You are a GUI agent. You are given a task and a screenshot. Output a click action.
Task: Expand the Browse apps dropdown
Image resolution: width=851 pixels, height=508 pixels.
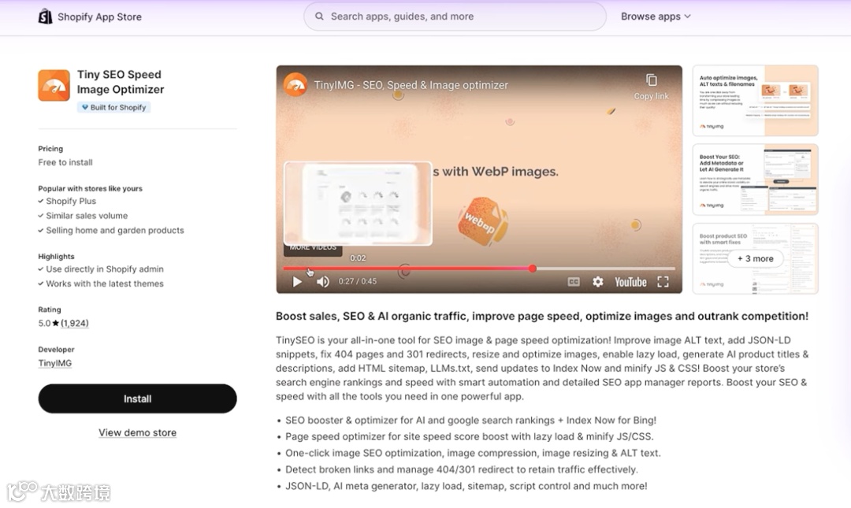click(656, 17)
